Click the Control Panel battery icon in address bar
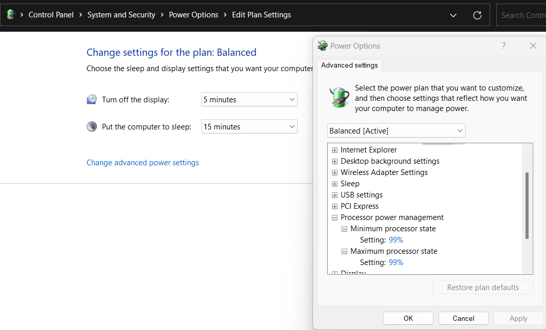 tap(10, 15)
